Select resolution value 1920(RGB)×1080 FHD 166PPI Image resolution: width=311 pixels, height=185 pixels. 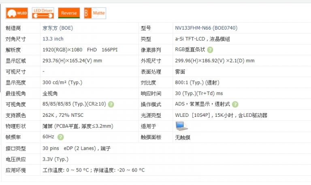click(x=80, y=50)
